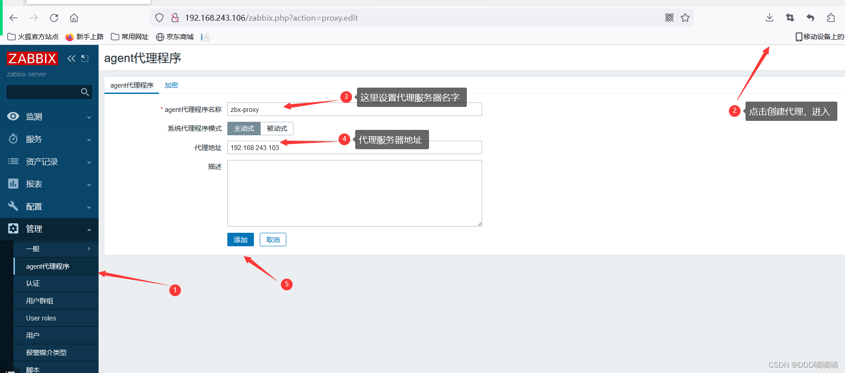Collapse the 管理 menu chevron
The height and width of the screenshot is (373, 845).
click(89, 230)
